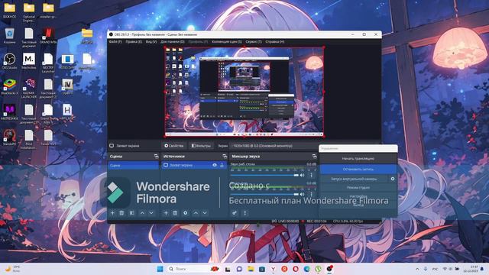Move the source down in Источники list

click(x=205, y=213)
